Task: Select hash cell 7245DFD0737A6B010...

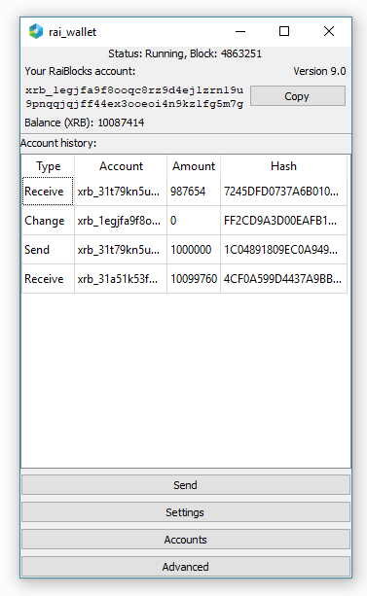Action: [283, 192]
